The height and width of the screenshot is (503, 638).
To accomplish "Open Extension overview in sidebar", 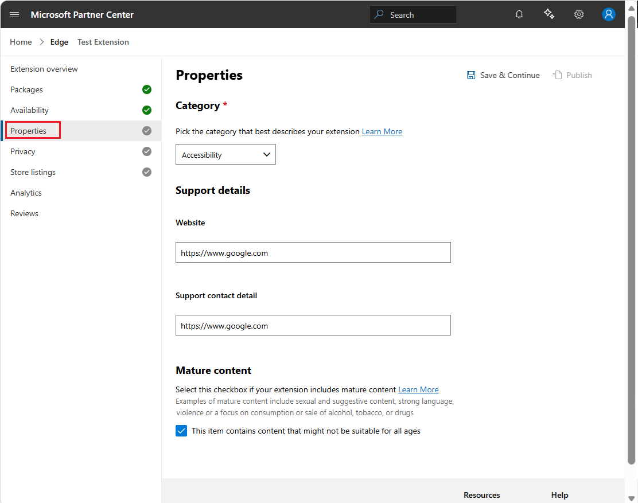I will click(44, 69).
